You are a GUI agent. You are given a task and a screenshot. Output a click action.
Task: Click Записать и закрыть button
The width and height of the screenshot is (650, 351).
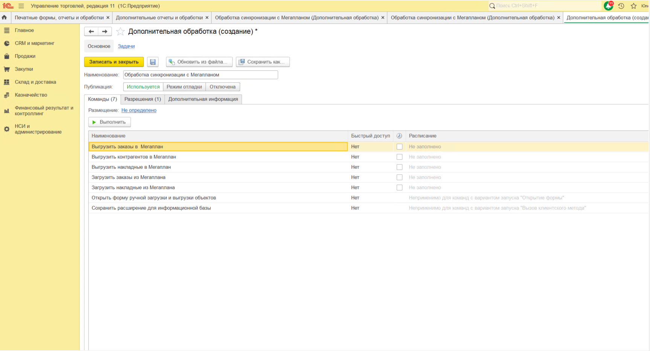point(114,62)
